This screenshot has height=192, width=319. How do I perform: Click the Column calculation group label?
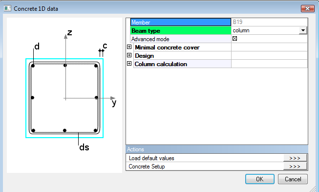(161, 64)
